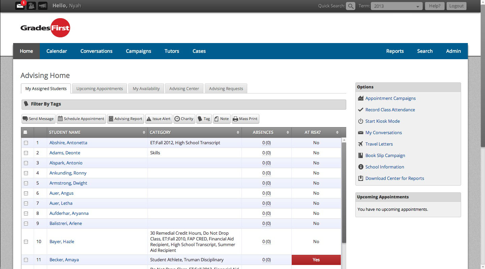Viewport: 485px width, 269px height.
Task: Open student Balistreri, Arlene link
Action: (66, 224)
